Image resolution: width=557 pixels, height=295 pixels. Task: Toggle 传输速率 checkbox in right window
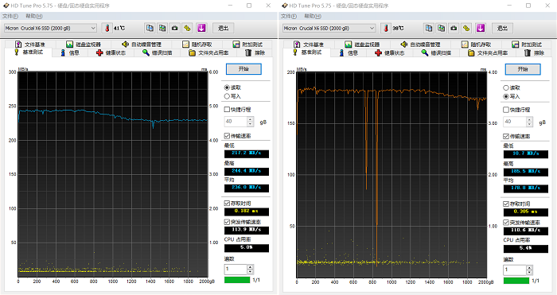pyautogui.click(x=506, y=136)
